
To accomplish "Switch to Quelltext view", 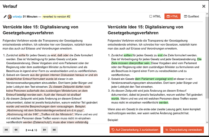I will click(x=191, y=16).
